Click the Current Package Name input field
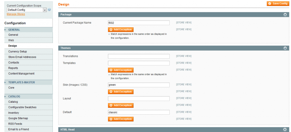This screenshot has height=132, width=291. coord(139,23)
